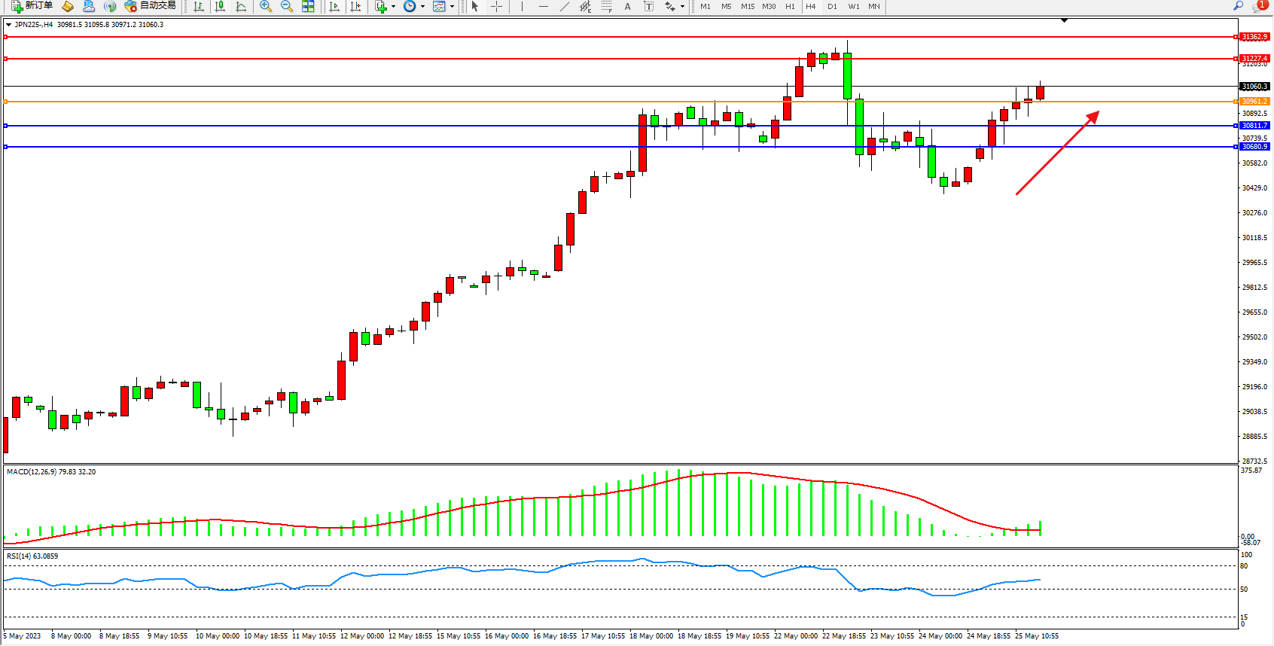Screen dimensions: 1274x646
Task: Select the trendline drawing tool
Action: pos(565,6)
